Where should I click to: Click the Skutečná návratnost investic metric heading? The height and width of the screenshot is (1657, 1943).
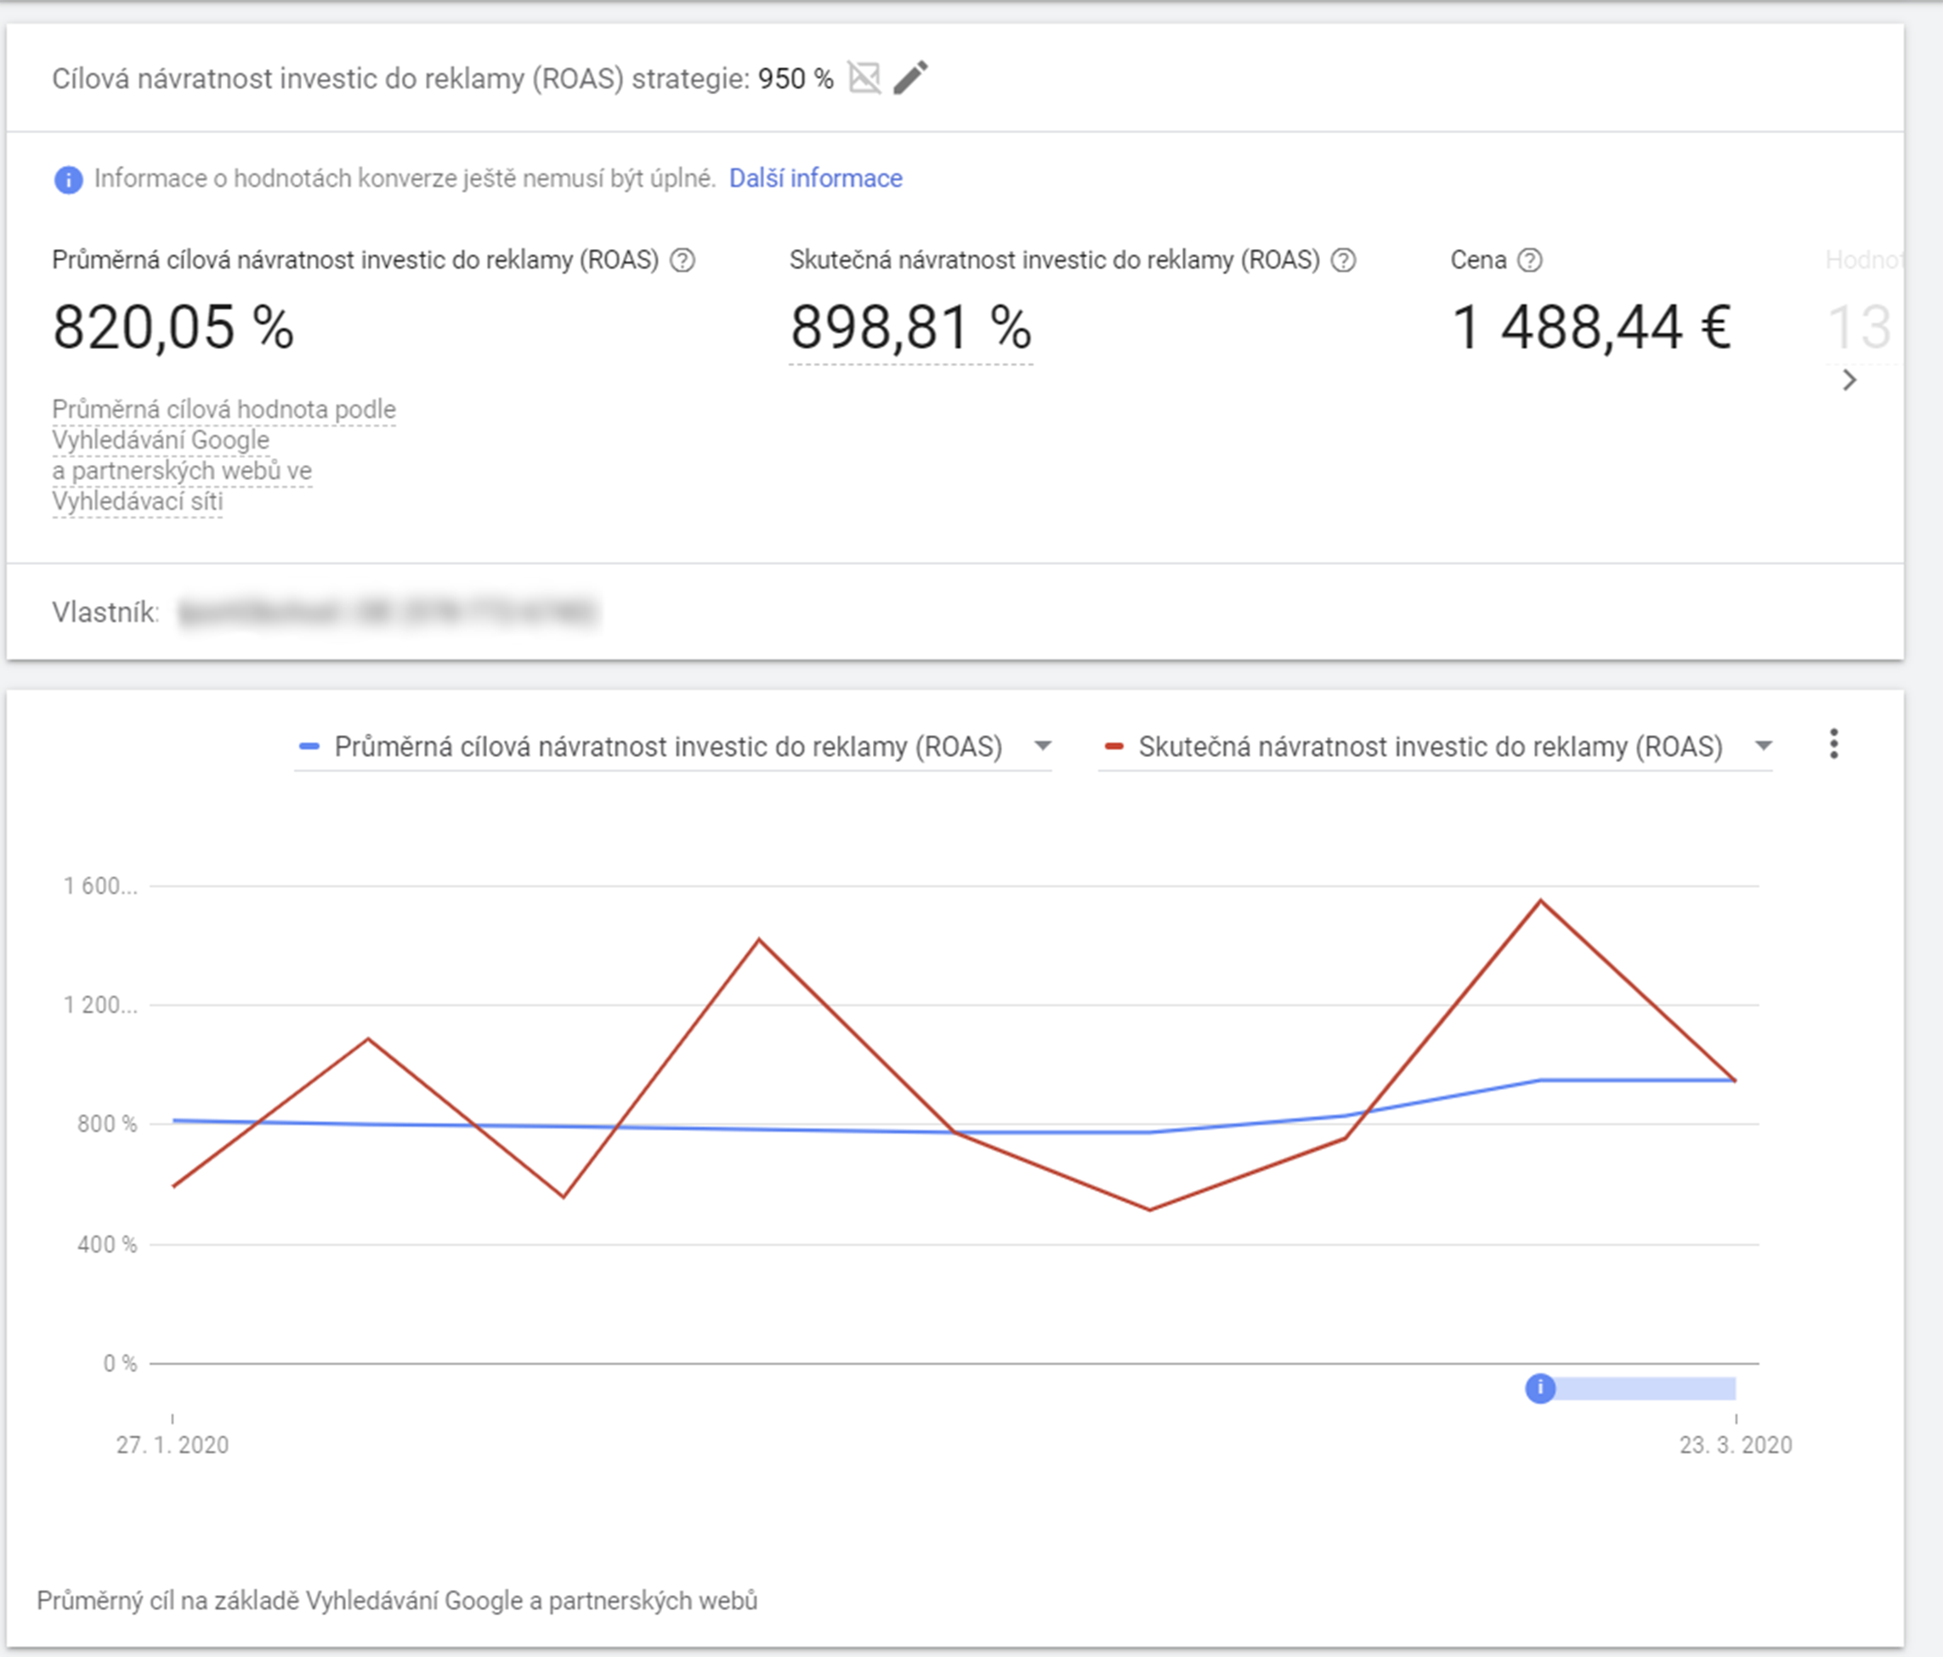(x=1055, y=260)
